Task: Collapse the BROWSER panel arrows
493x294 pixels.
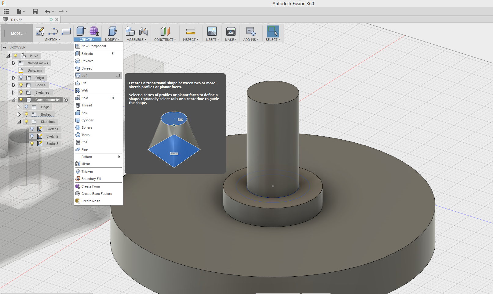Action: click(5, 47)
